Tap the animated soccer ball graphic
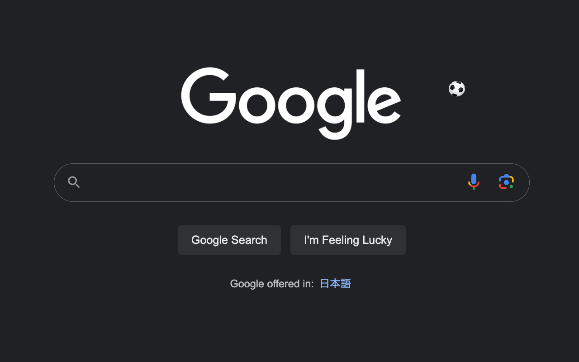 tap(456, 89)
